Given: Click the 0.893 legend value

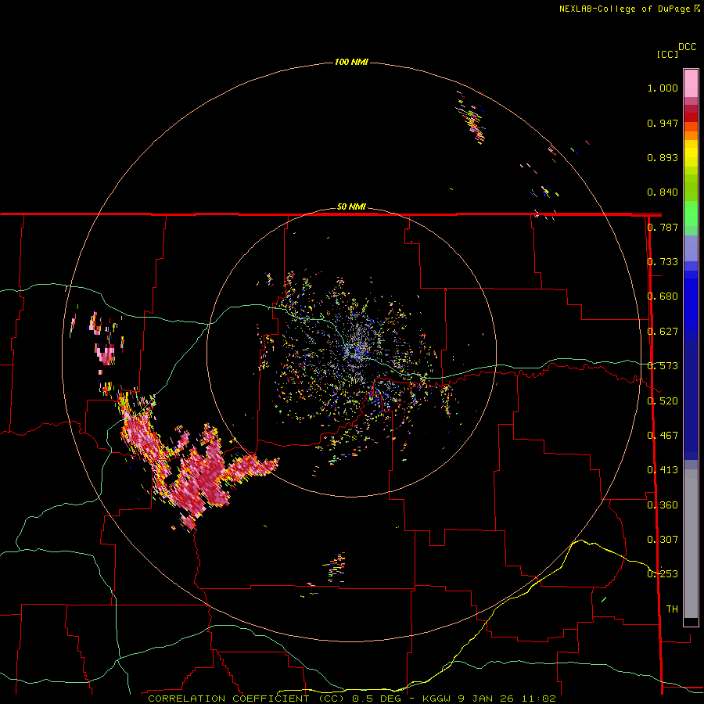Looking at the screenshot, I should (663, 157).
